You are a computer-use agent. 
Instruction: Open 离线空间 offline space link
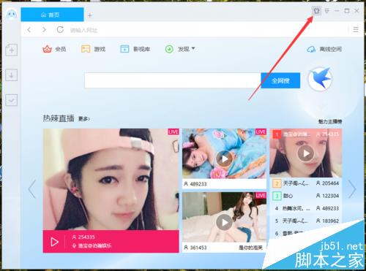(331, 50)
